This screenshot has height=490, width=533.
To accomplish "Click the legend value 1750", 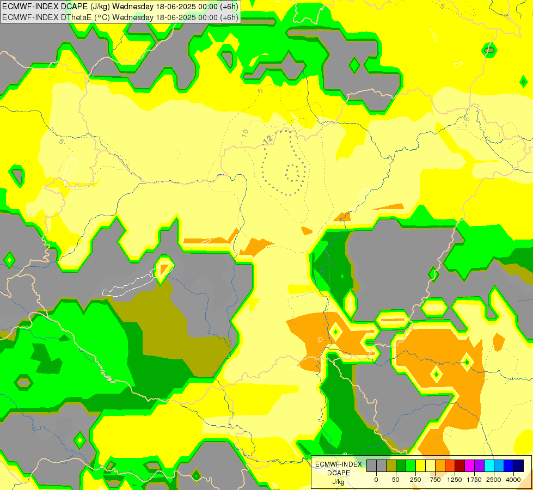I will tap(474, 480).
